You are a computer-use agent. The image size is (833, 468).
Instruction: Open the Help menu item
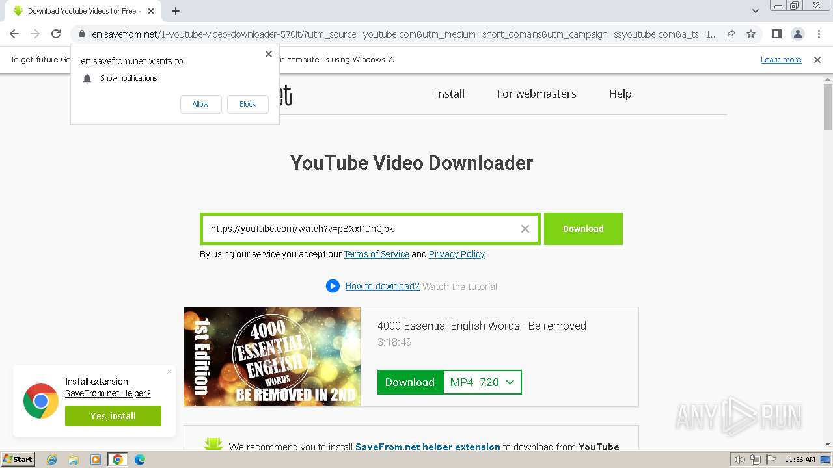pyautogui.click(x=620, y=94)
